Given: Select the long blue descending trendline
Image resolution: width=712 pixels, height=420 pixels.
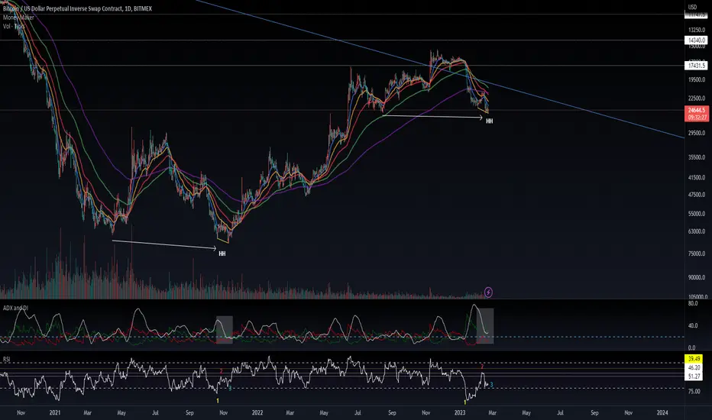Looking at the screenshot, I should [439, 69].
